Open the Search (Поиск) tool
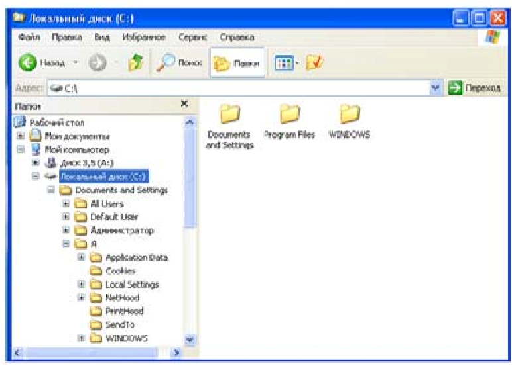The image size is (512, 368). pyautogui.click(x=179, y=62)
